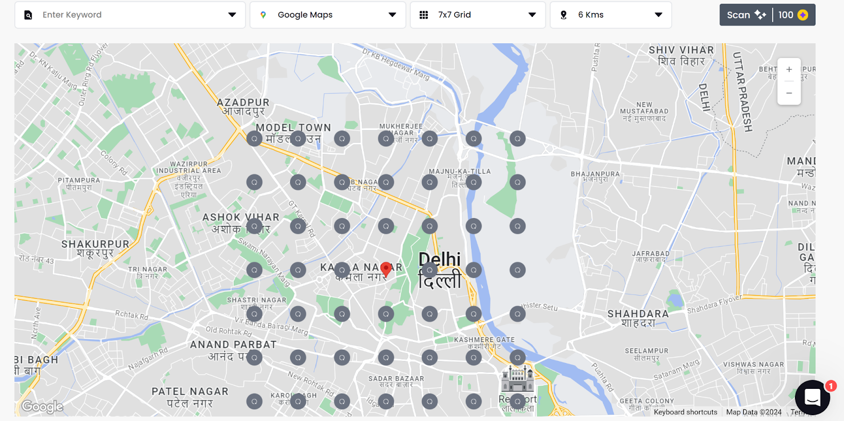Click the Red Fort landmark icon
Viewport: 844px width, 421px height.
click(x=517, y=378)
